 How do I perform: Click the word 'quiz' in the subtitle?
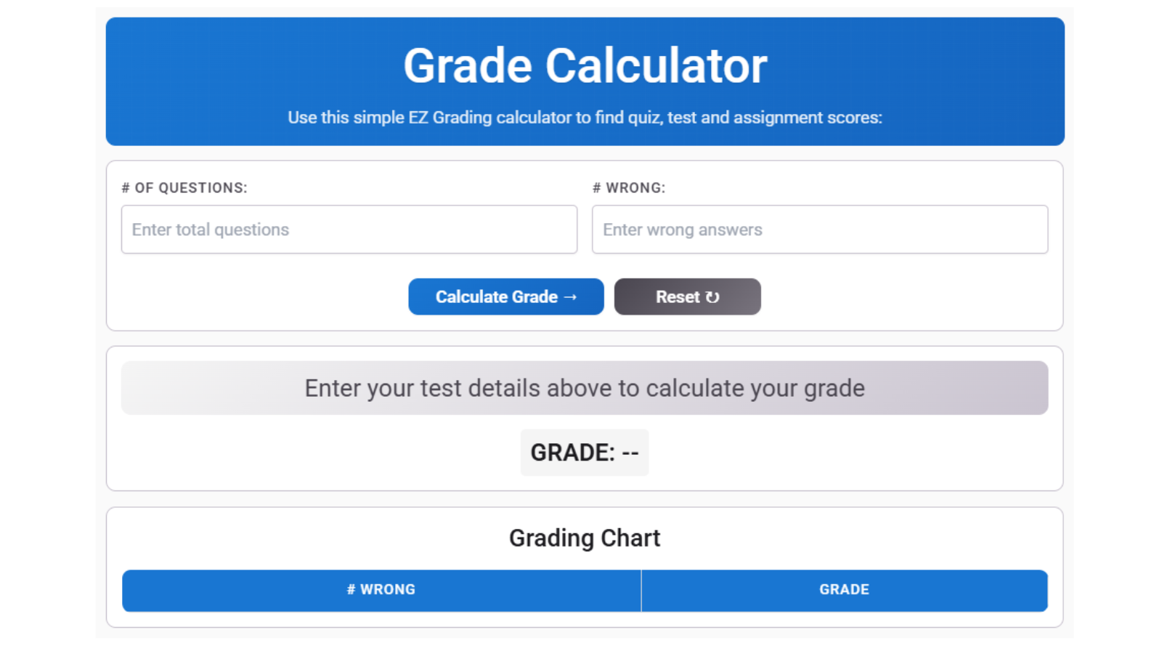[x=644, y=118]
